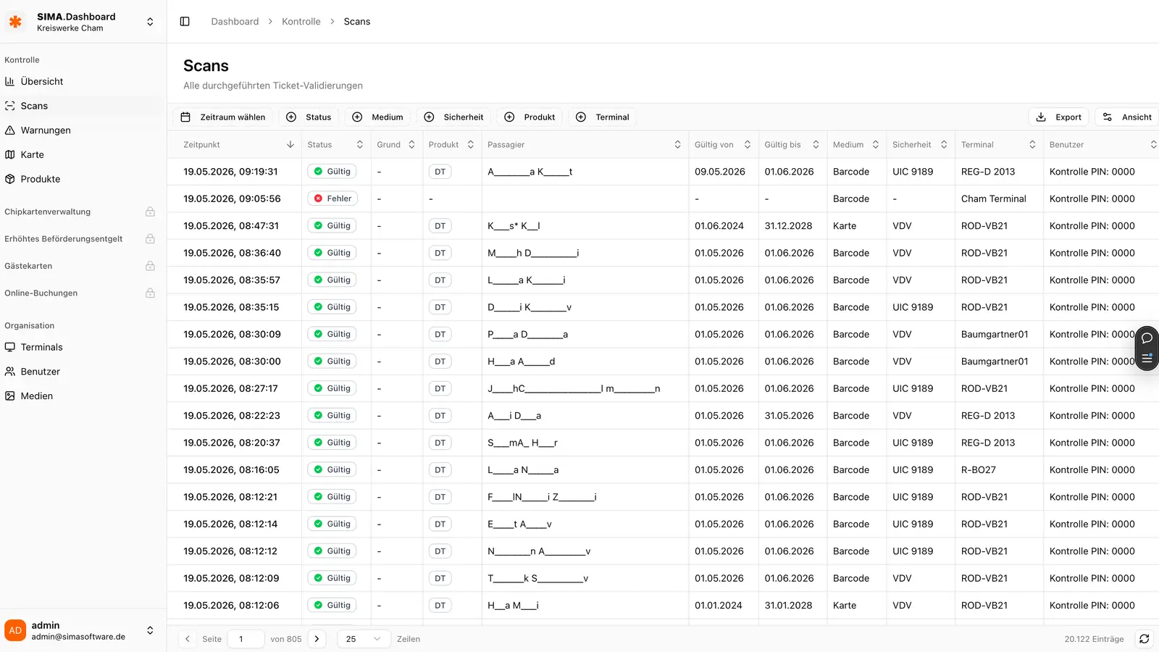The image size is (1159, 652).
Task: Click Fehler status badge at 09:05:56
Action: [332, 198]
